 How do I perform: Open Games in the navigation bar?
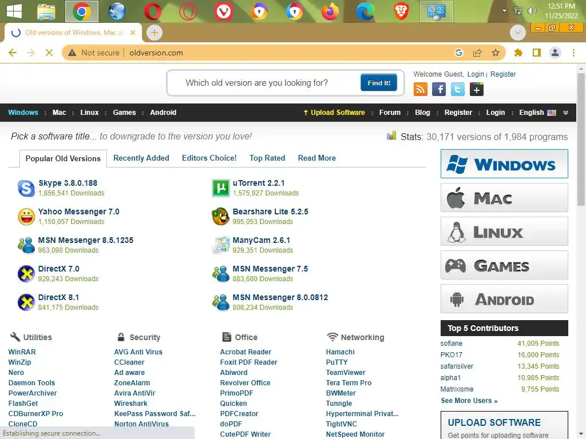pyautogui.click(x=124, y=113)
